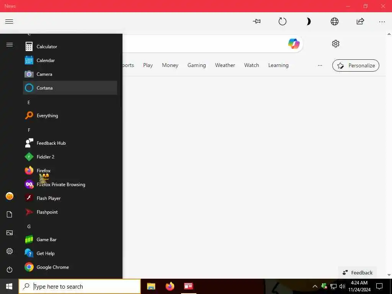Open Settings from Start menu sidebar
Screen dimensions: 392x294
[10, 251]
